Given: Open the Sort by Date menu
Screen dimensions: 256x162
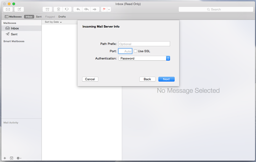Looking at the screenshot, I should (53, 22).
